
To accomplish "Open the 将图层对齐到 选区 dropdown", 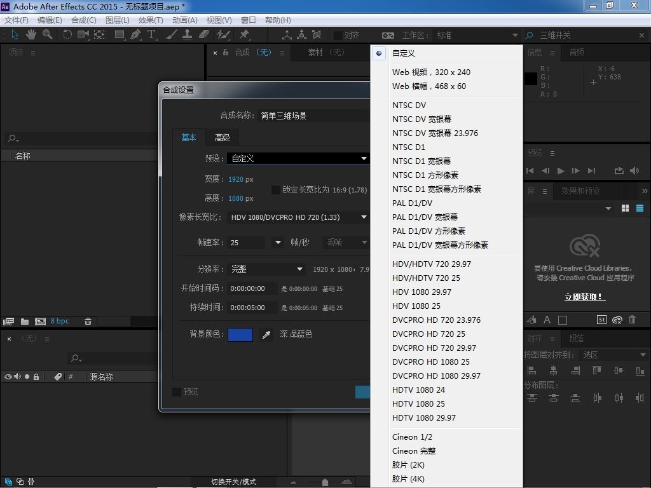I will pos(613,355).
